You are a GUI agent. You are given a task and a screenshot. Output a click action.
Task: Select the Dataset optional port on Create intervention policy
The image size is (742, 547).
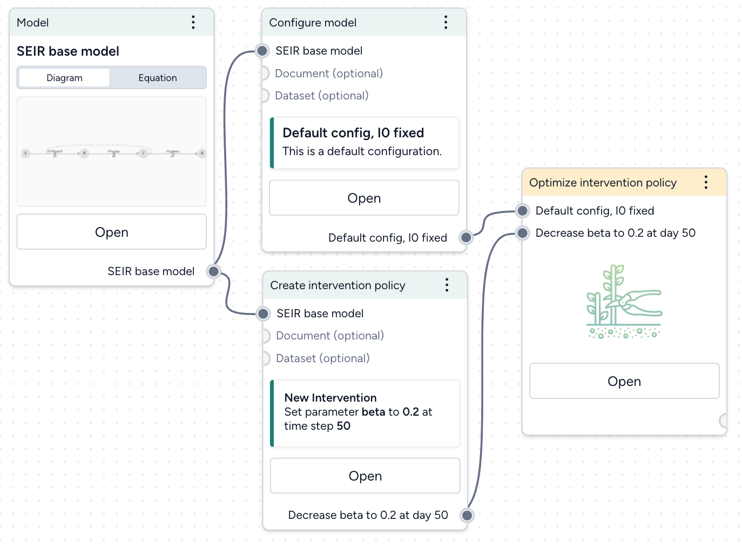click(x=266, y=358)
